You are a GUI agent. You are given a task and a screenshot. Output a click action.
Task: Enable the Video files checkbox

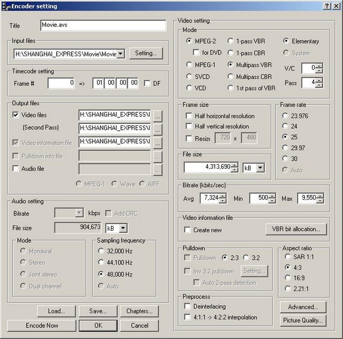click(x=16, y=115)
